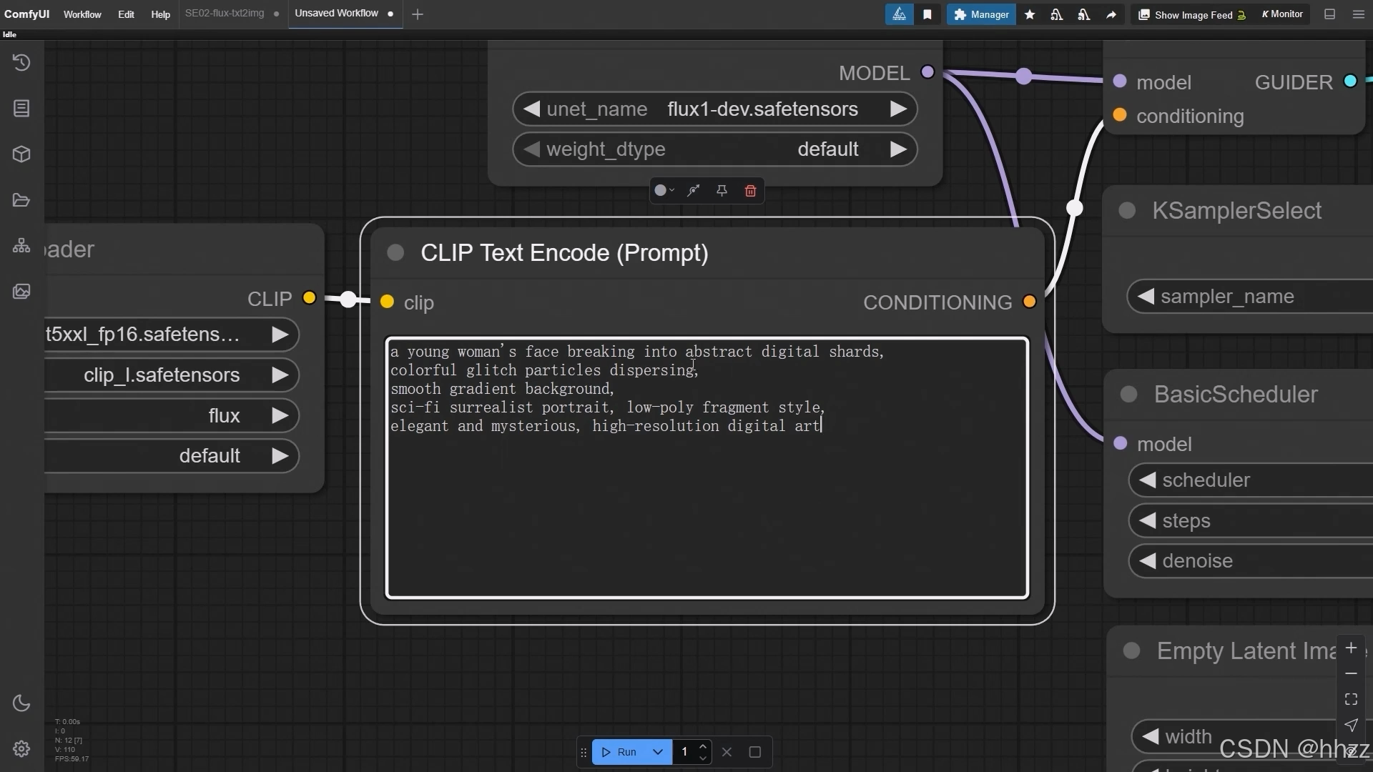Expand the Run button dropdown arrow
The height and width of the screenshot is (772, 1373).
(658, 752)
